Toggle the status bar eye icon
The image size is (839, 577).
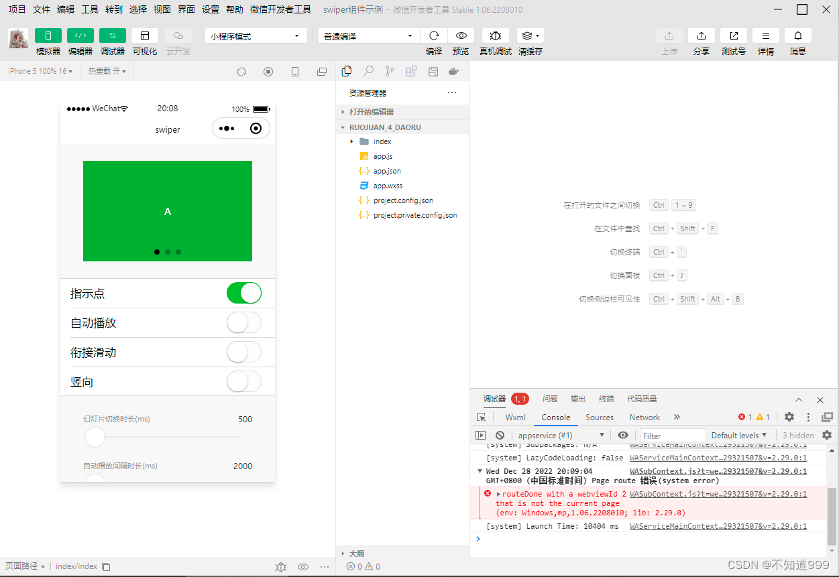coord(303,566)
